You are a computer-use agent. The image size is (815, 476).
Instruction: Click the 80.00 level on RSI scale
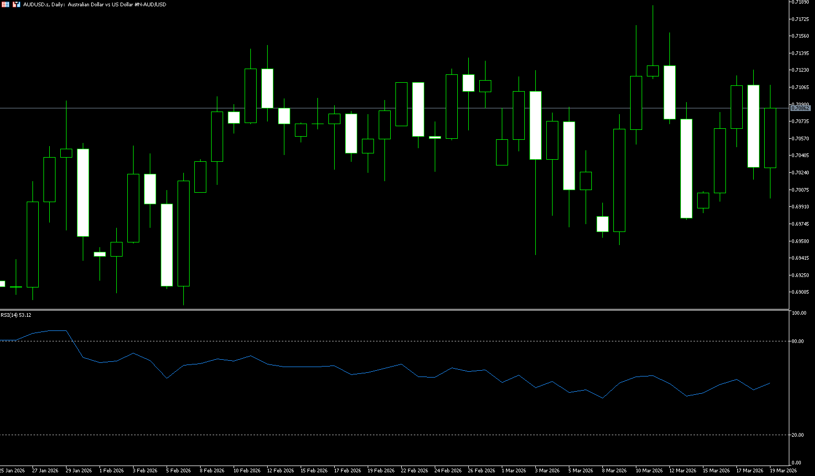(798, 341)
